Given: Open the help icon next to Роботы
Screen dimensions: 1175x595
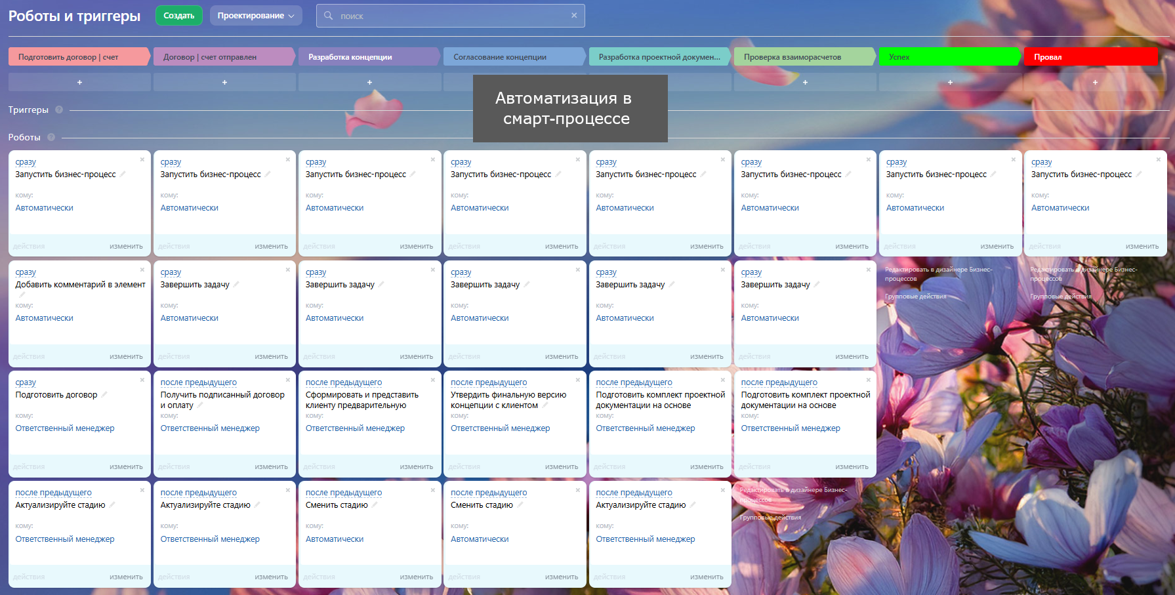Looking at the screenshot, I should (51, 137).
